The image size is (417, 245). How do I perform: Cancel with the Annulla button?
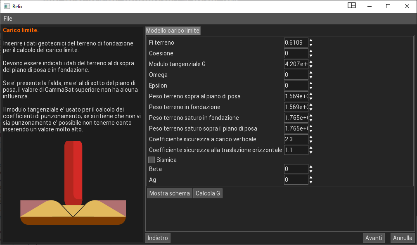click(x=403, y=238)
